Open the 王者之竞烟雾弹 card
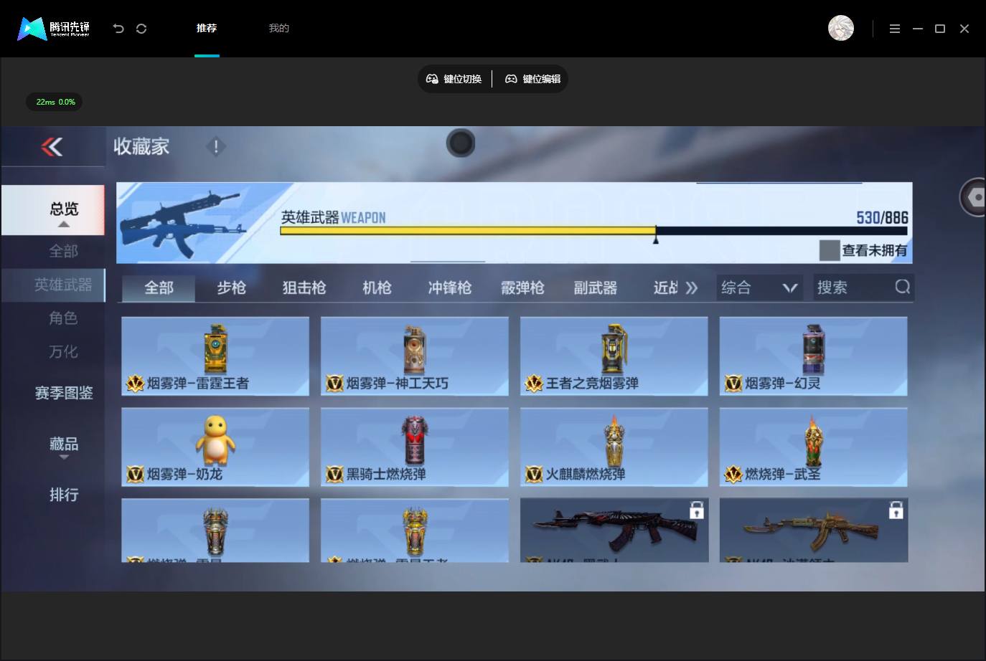The height and width of the screenshot is (661, 986). (x=614, y=356)
